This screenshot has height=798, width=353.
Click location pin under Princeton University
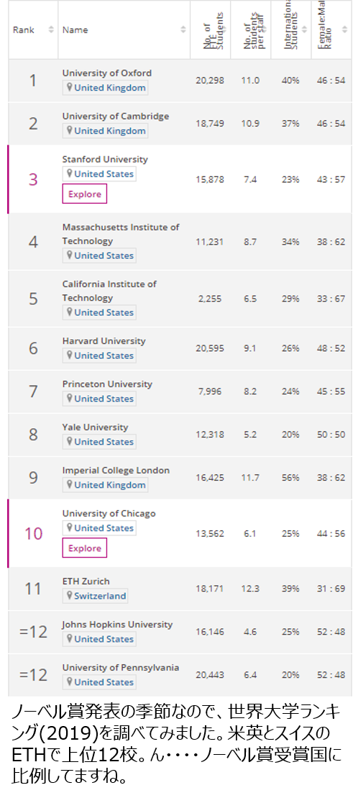[70, 398]
